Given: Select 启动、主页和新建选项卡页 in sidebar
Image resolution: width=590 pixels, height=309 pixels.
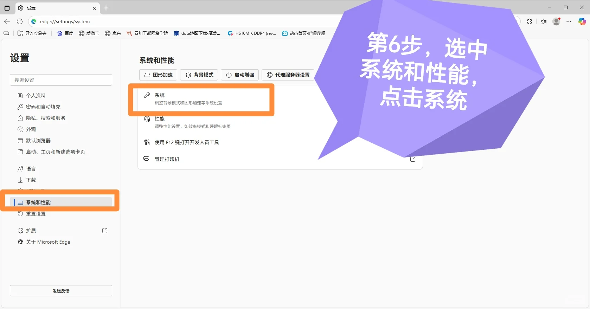Looking at the screenshot, I should 61,152.
